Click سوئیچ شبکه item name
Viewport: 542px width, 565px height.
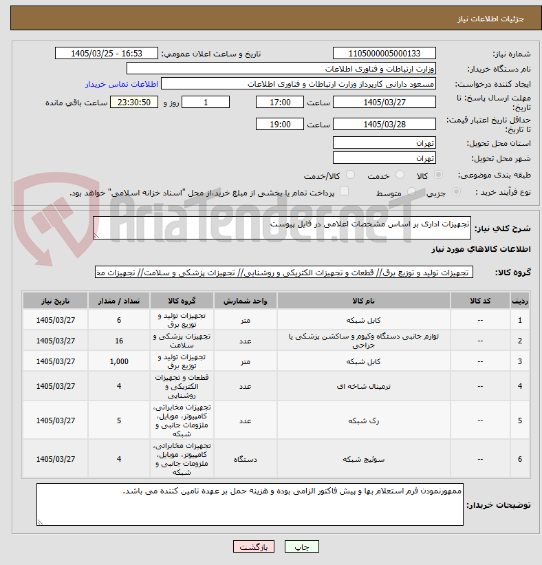coord(363,459)
